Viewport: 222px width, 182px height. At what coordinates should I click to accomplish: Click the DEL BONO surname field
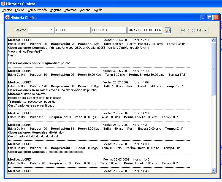109,30
